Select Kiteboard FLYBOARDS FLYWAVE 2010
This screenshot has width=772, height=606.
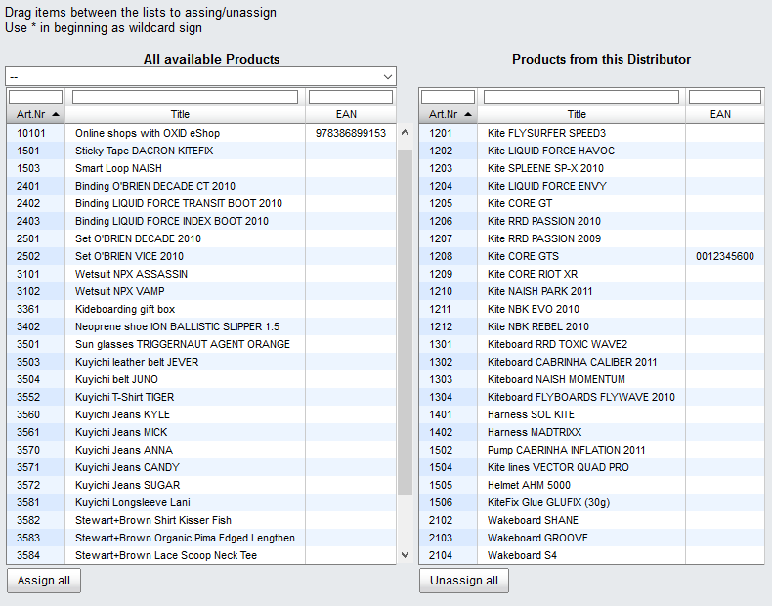tap(592, 397)
